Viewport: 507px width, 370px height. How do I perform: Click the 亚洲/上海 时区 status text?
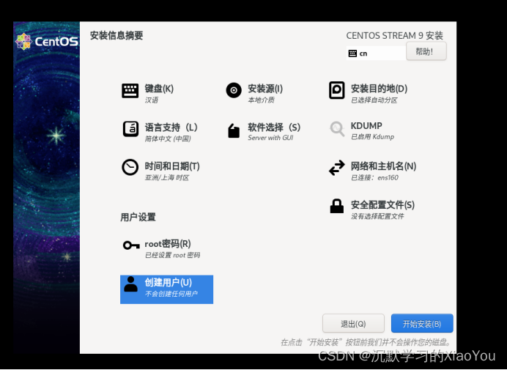click(167, 177)
